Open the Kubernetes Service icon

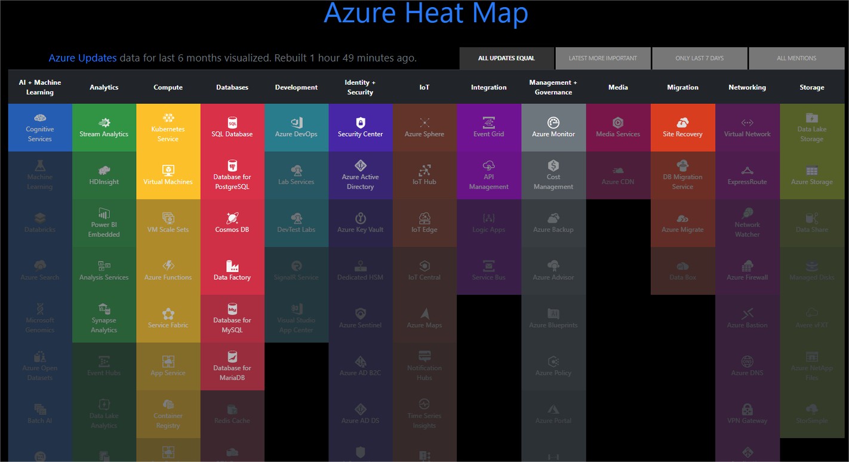point(168,118)
